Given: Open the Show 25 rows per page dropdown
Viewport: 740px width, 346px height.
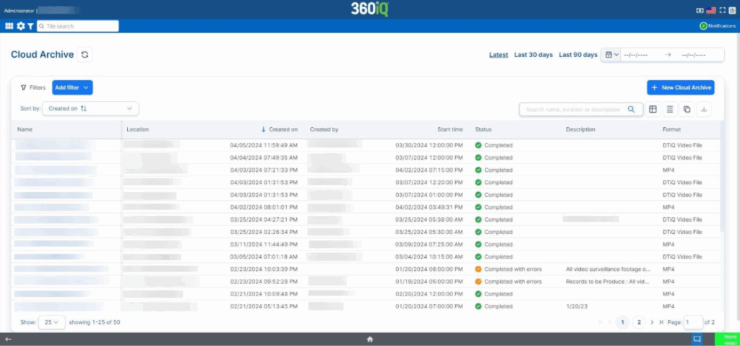Looking at the screenshot, I should pos(52,322).
